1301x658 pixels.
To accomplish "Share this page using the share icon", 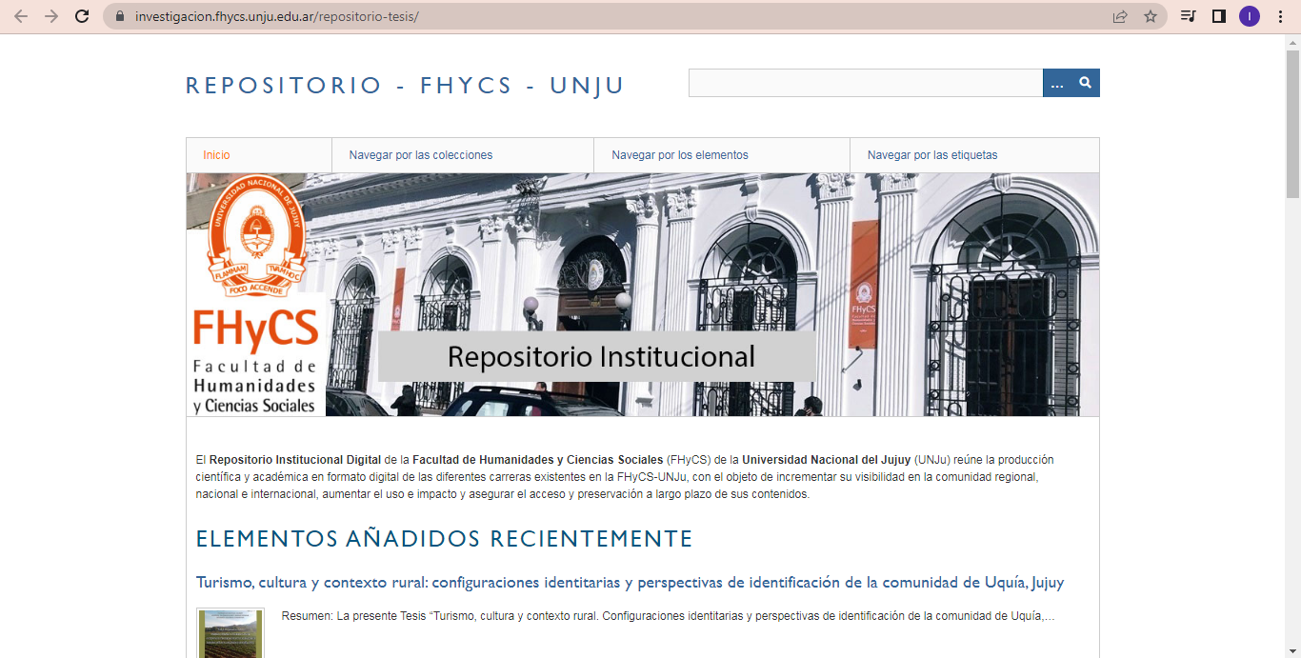I will [1120, 16].
